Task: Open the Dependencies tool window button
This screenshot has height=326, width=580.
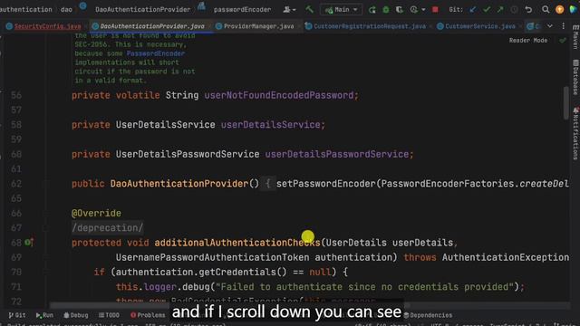Action: pyautogui.click(x=428, y=315)
